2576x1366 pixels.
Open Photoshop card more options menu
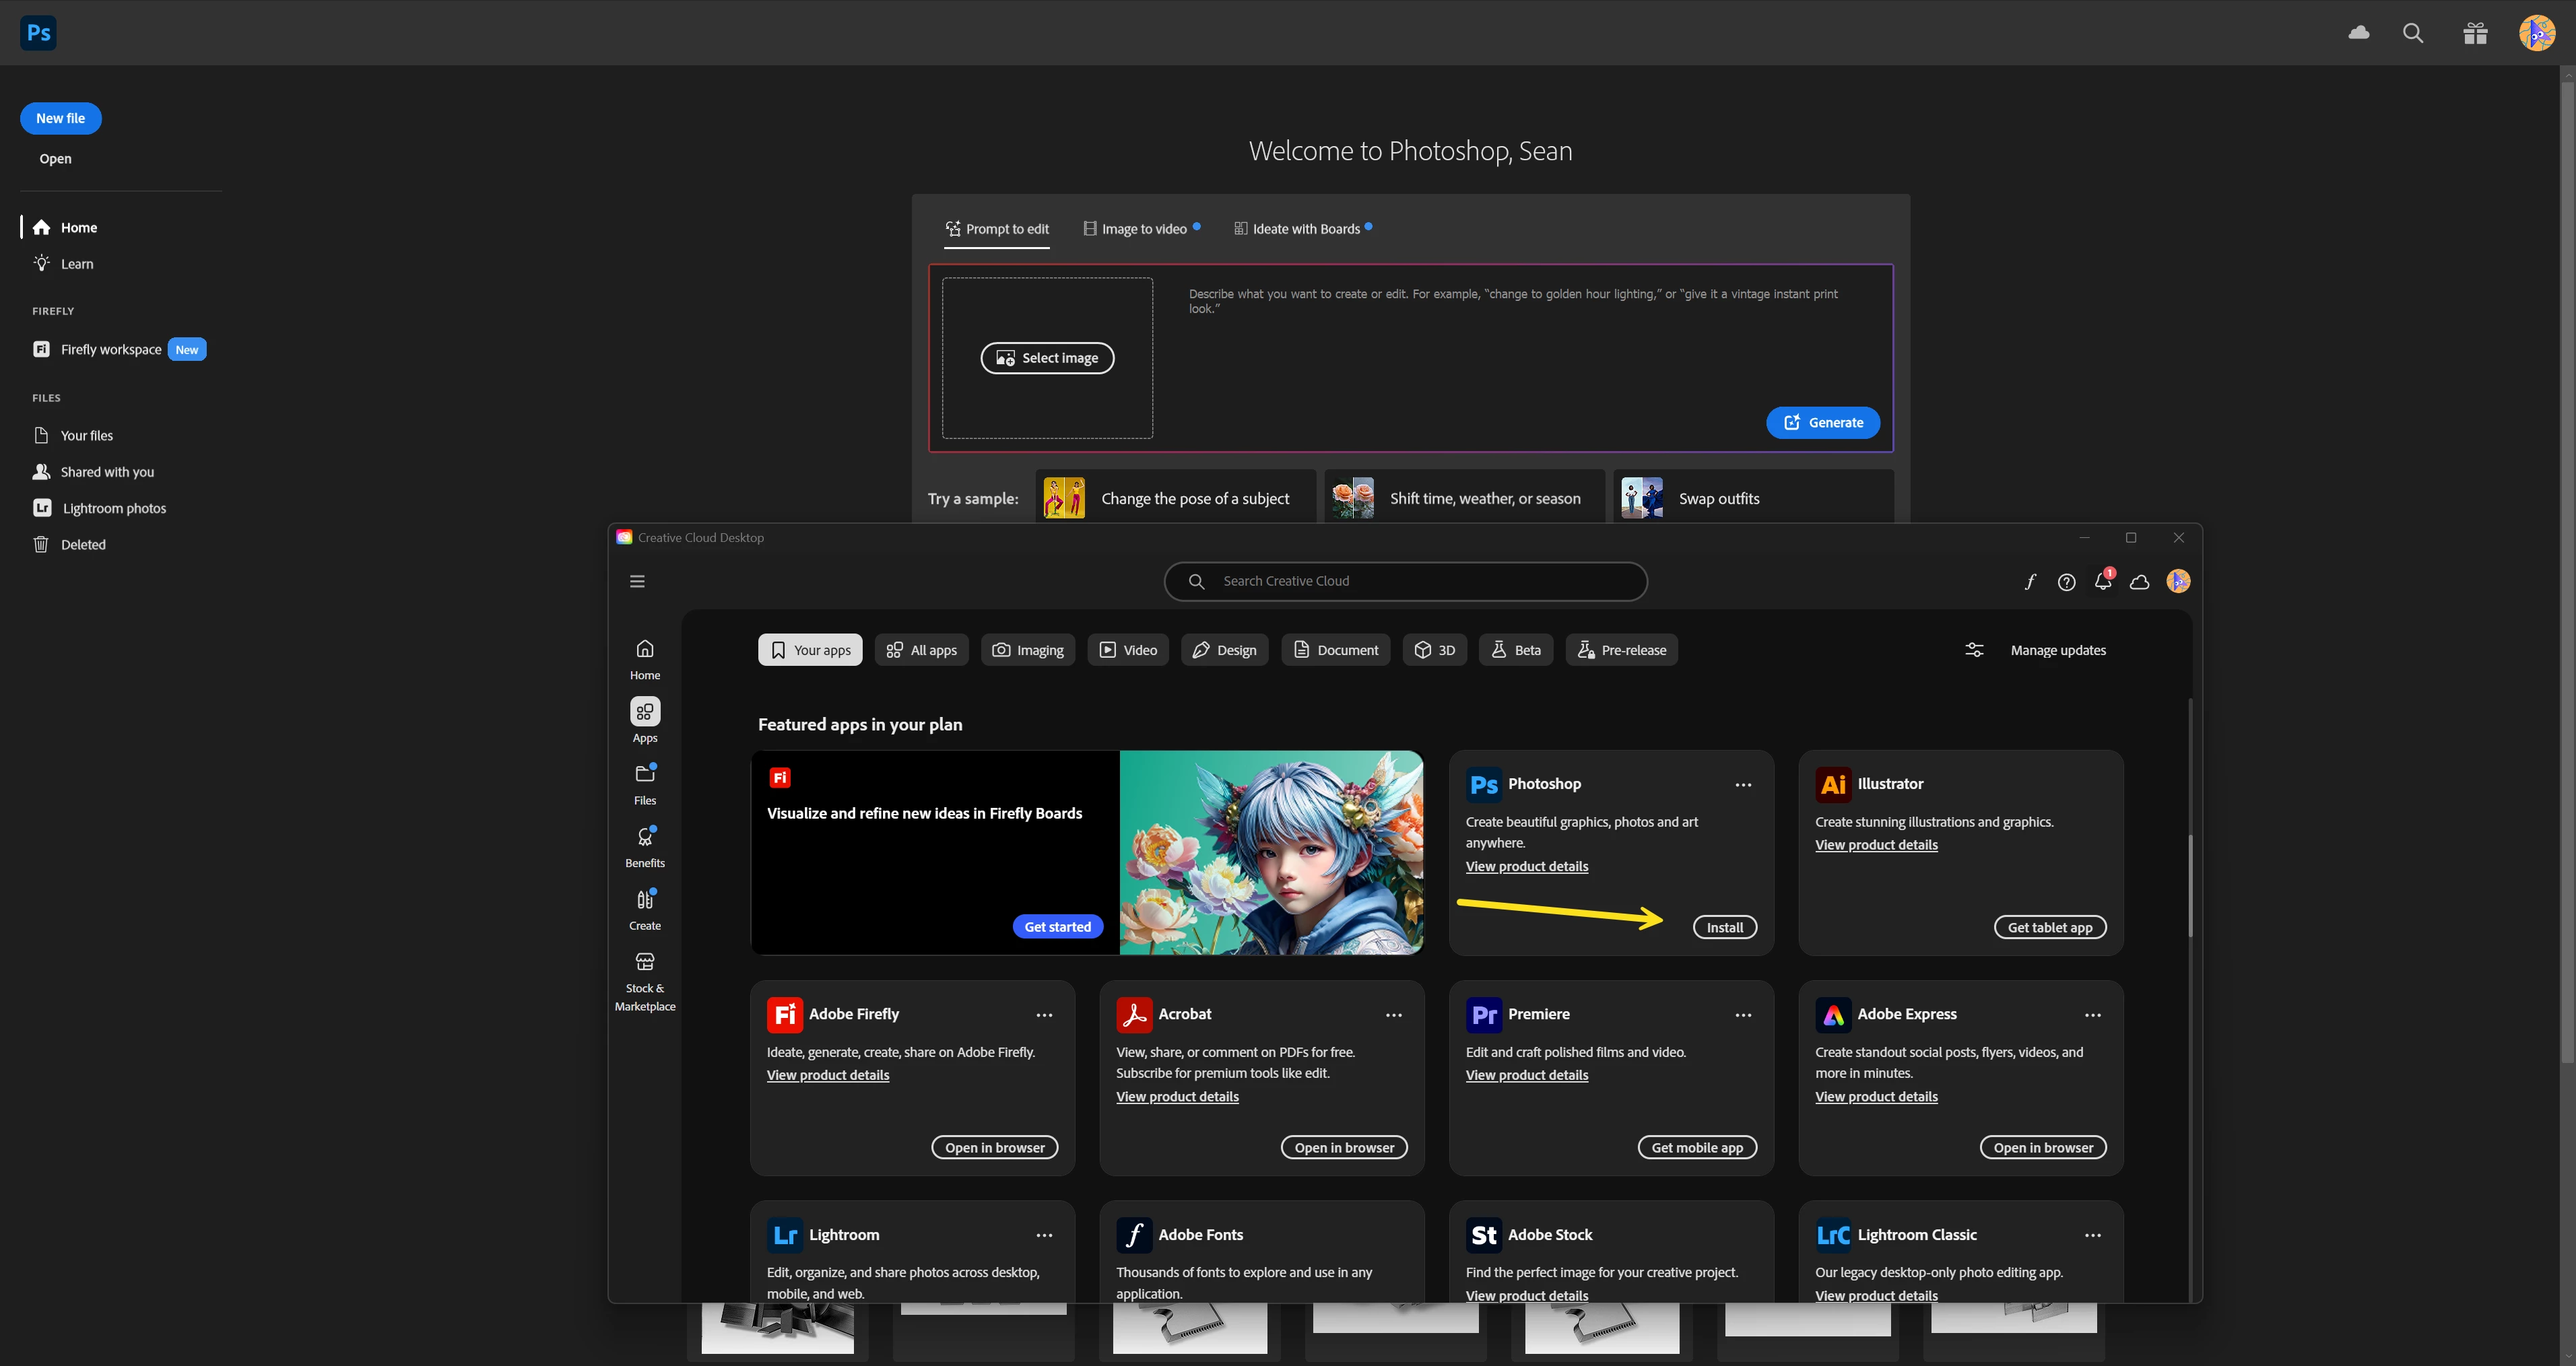[x=1743, y=785]
